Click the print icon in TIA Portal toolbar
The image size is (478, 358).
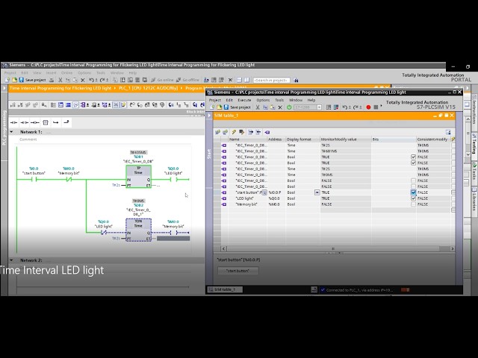pyautogui.click(x=52, y=80)
